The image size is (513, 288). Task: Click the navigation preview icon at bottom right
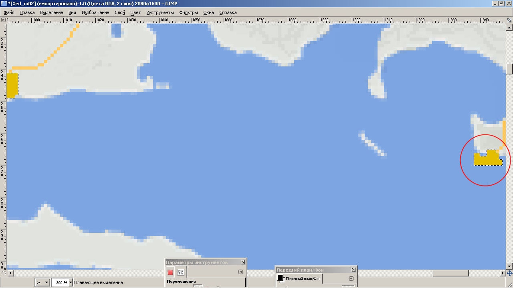(509, 273)
